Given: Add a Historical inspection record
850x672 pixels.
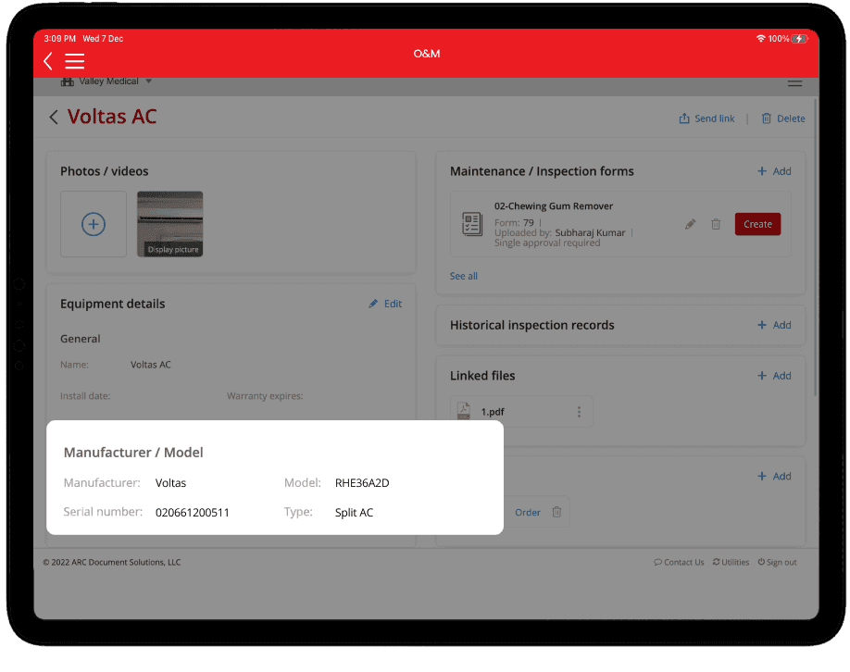Looking at the screenshot, I should [774, 325].
